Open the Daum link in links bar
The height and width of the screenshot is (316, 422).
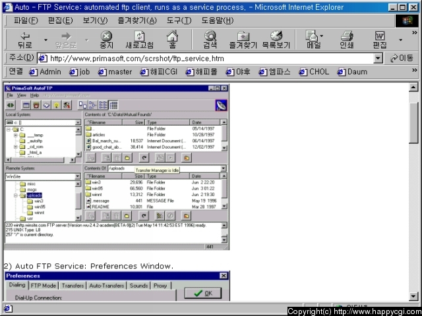[352, 72]
